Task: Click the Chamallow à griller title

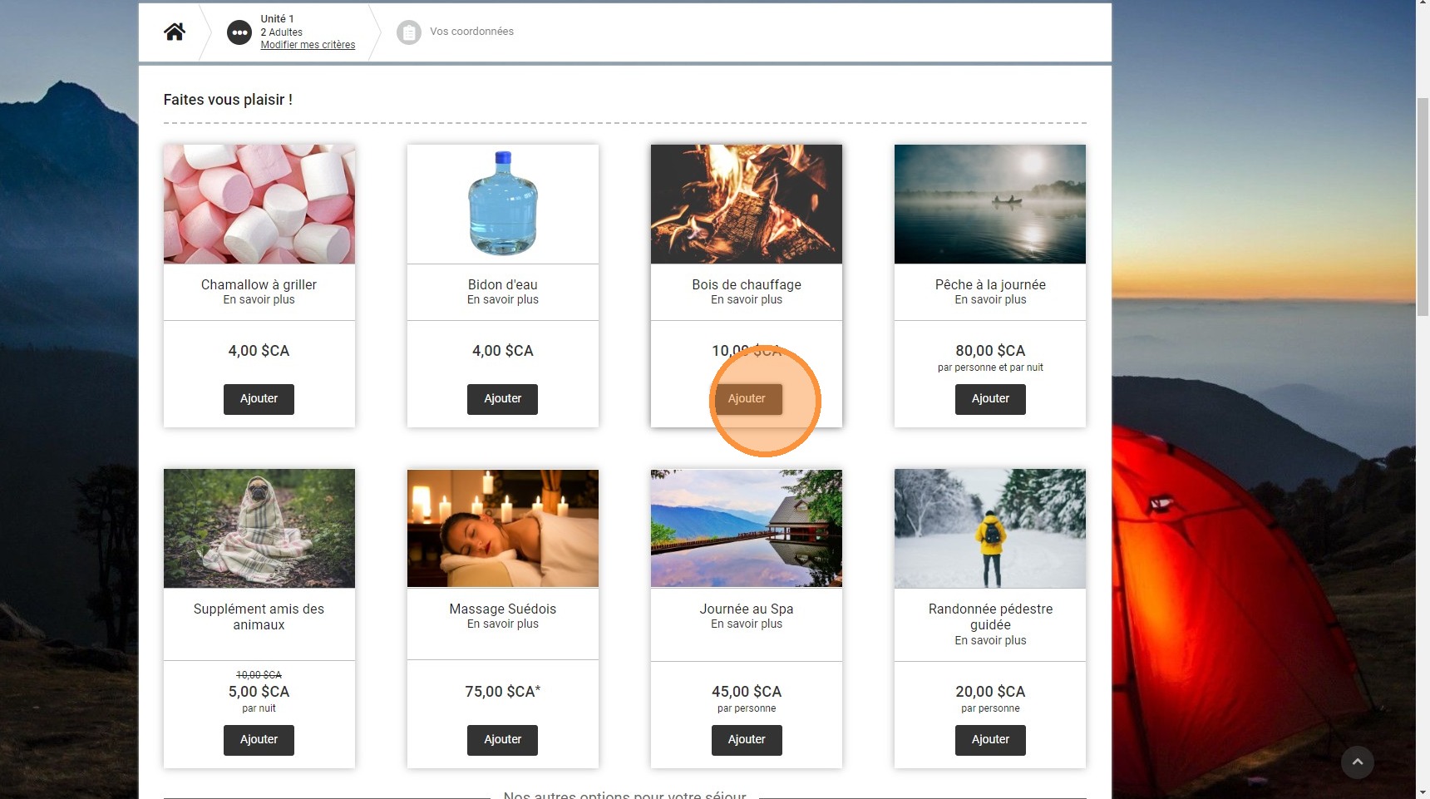Action: 259,284
